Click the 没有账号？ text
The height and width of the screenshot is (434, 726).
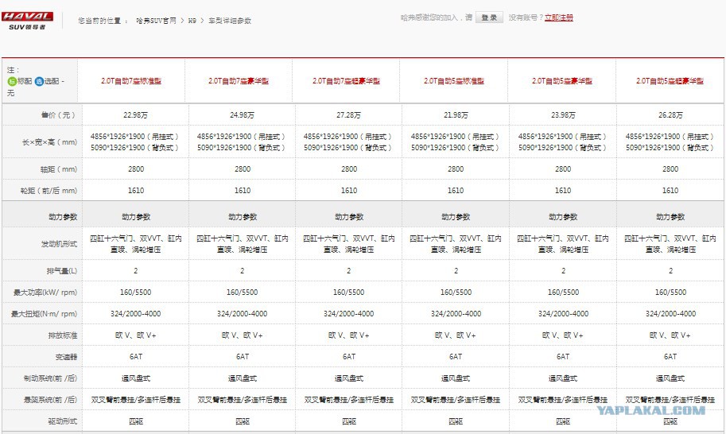526,17
